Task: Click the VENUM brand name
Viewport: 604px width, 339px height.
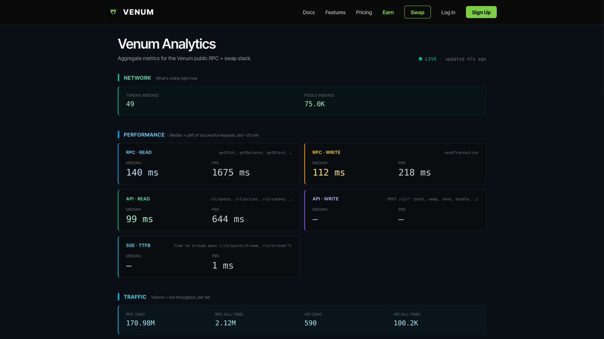Action: (x=138, y=12)
